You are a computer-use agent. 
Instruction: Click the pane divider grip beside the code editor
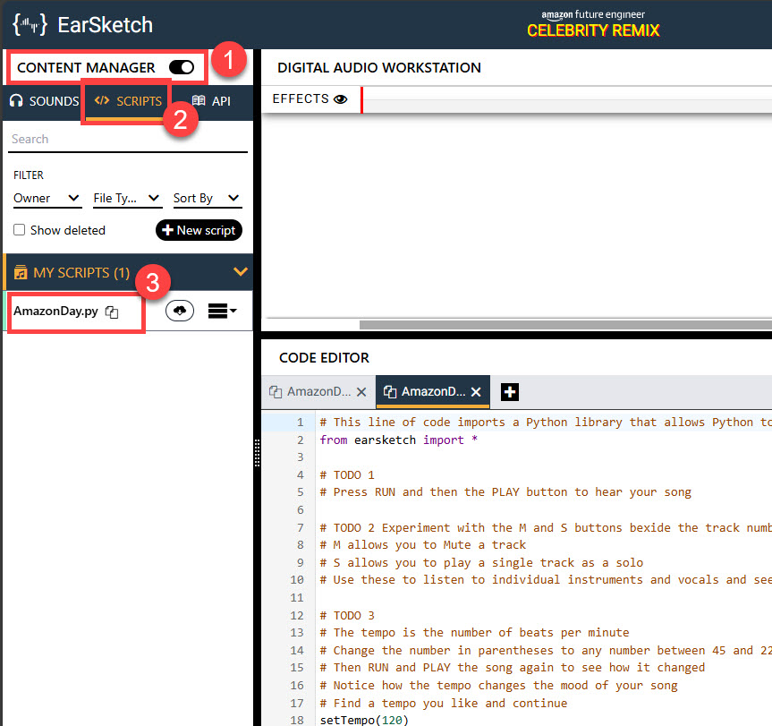click(257, 453)
